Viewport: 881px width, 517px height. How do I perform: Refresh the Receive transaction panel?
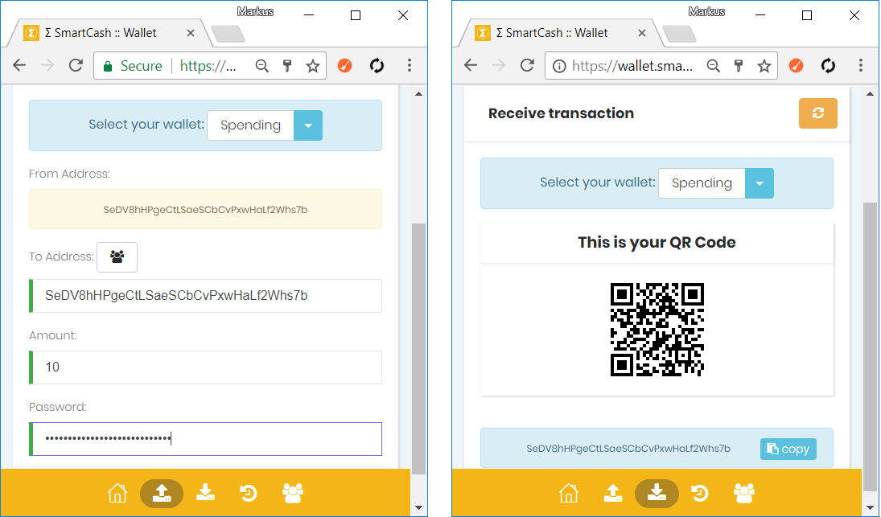coord(818,113)
